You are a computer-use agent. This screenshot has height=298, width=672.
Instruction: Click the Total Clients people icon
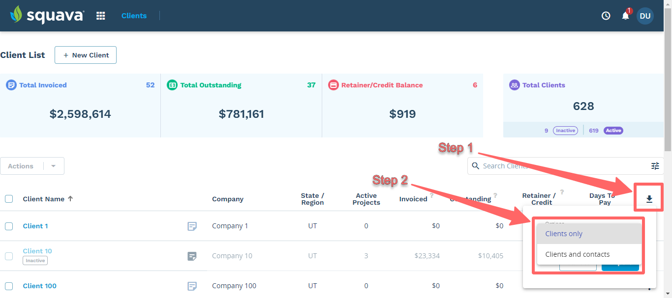tap(514, 85)
